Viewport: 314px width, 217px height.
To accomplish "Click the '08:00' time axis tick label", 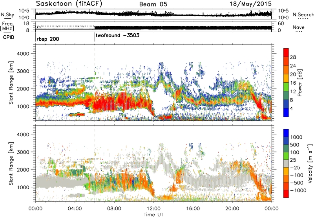I will tap(114, 208).
